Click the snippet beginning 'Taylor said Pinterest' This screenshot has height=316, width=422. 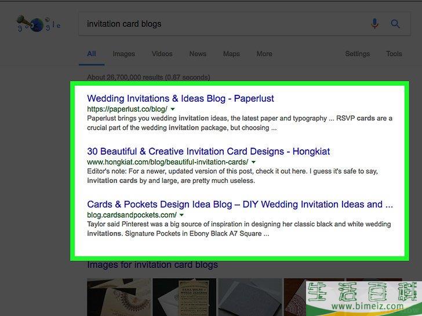(x=239, y=229)
